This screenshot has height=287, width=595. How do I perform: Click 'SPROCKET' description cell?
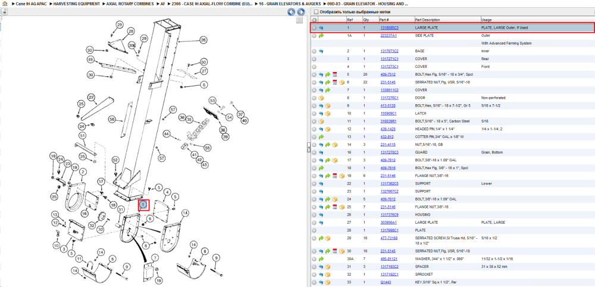pyautogui.click(x=424, y=274)
